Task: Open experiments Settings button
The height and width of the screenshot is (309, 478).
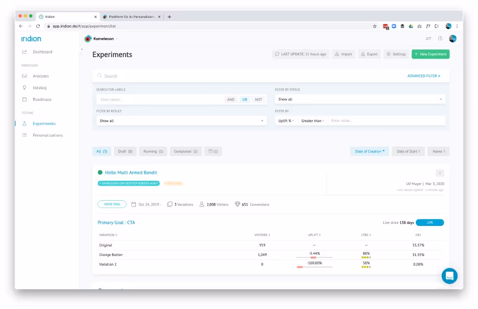Action: 396,54
